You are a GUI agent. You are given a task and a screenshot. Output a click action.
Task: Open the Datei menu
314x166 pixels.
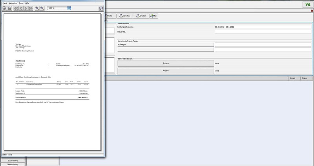tap(4, 4)
